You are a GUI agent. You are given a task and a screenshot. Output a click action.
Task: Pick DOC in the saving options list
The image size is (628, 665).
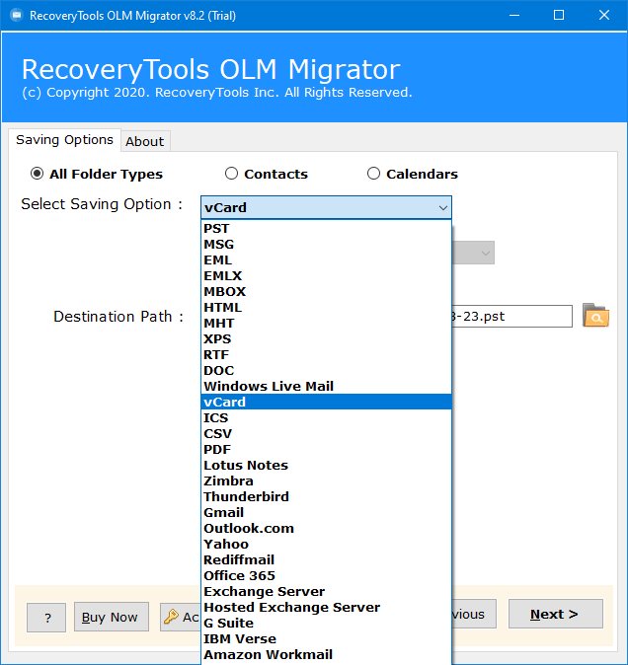(x=326, y=370)
